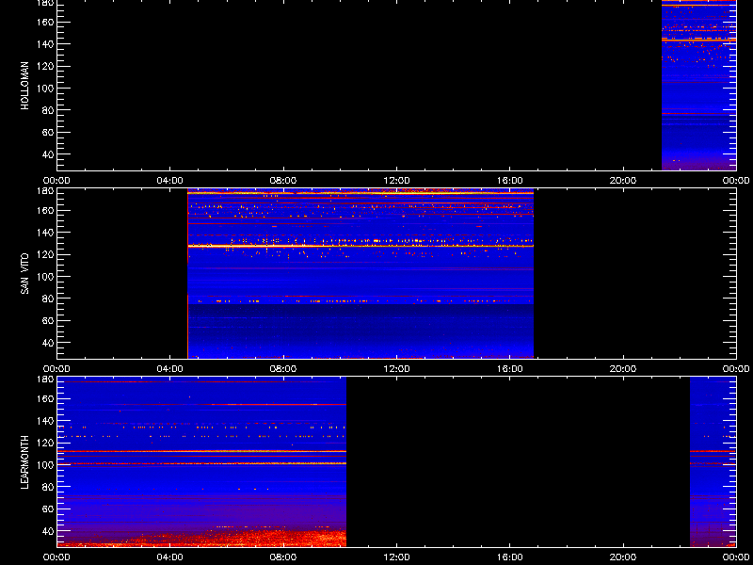
Task: Click the HOLLOMAN station axis label
Action: pyautogui.click(x=25, y=86)
